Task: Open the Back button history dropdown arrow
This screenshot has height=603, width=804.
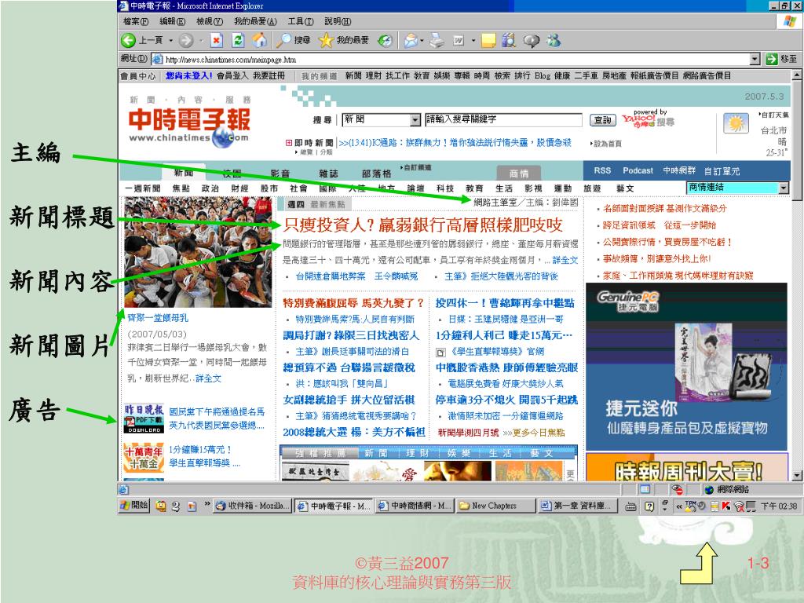Action: (170, 41)
